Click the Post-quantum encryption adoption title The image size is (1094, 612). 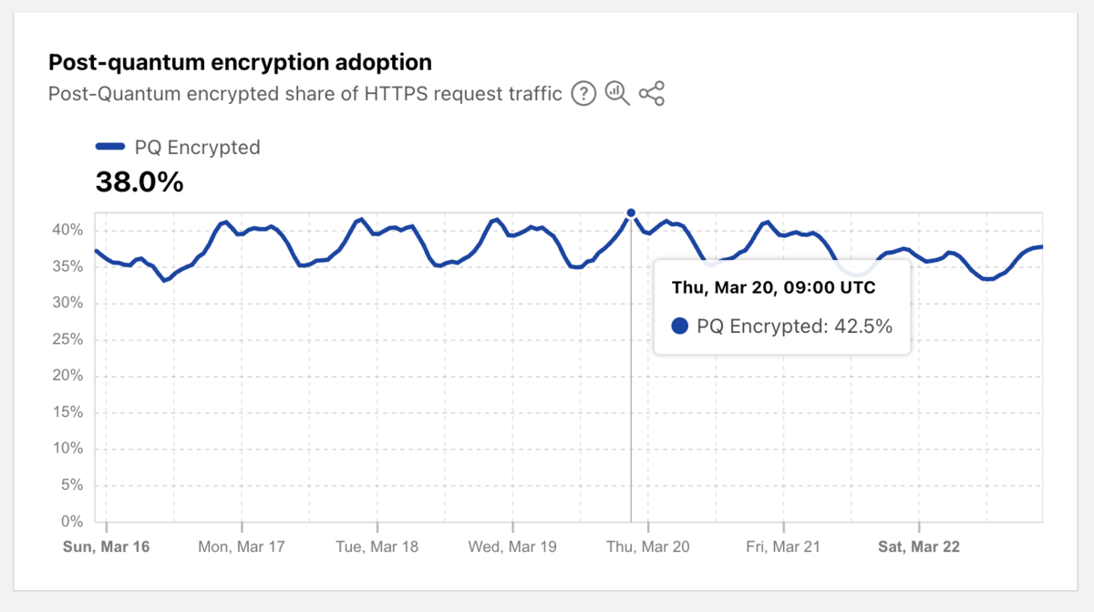[x=240, y=62]
